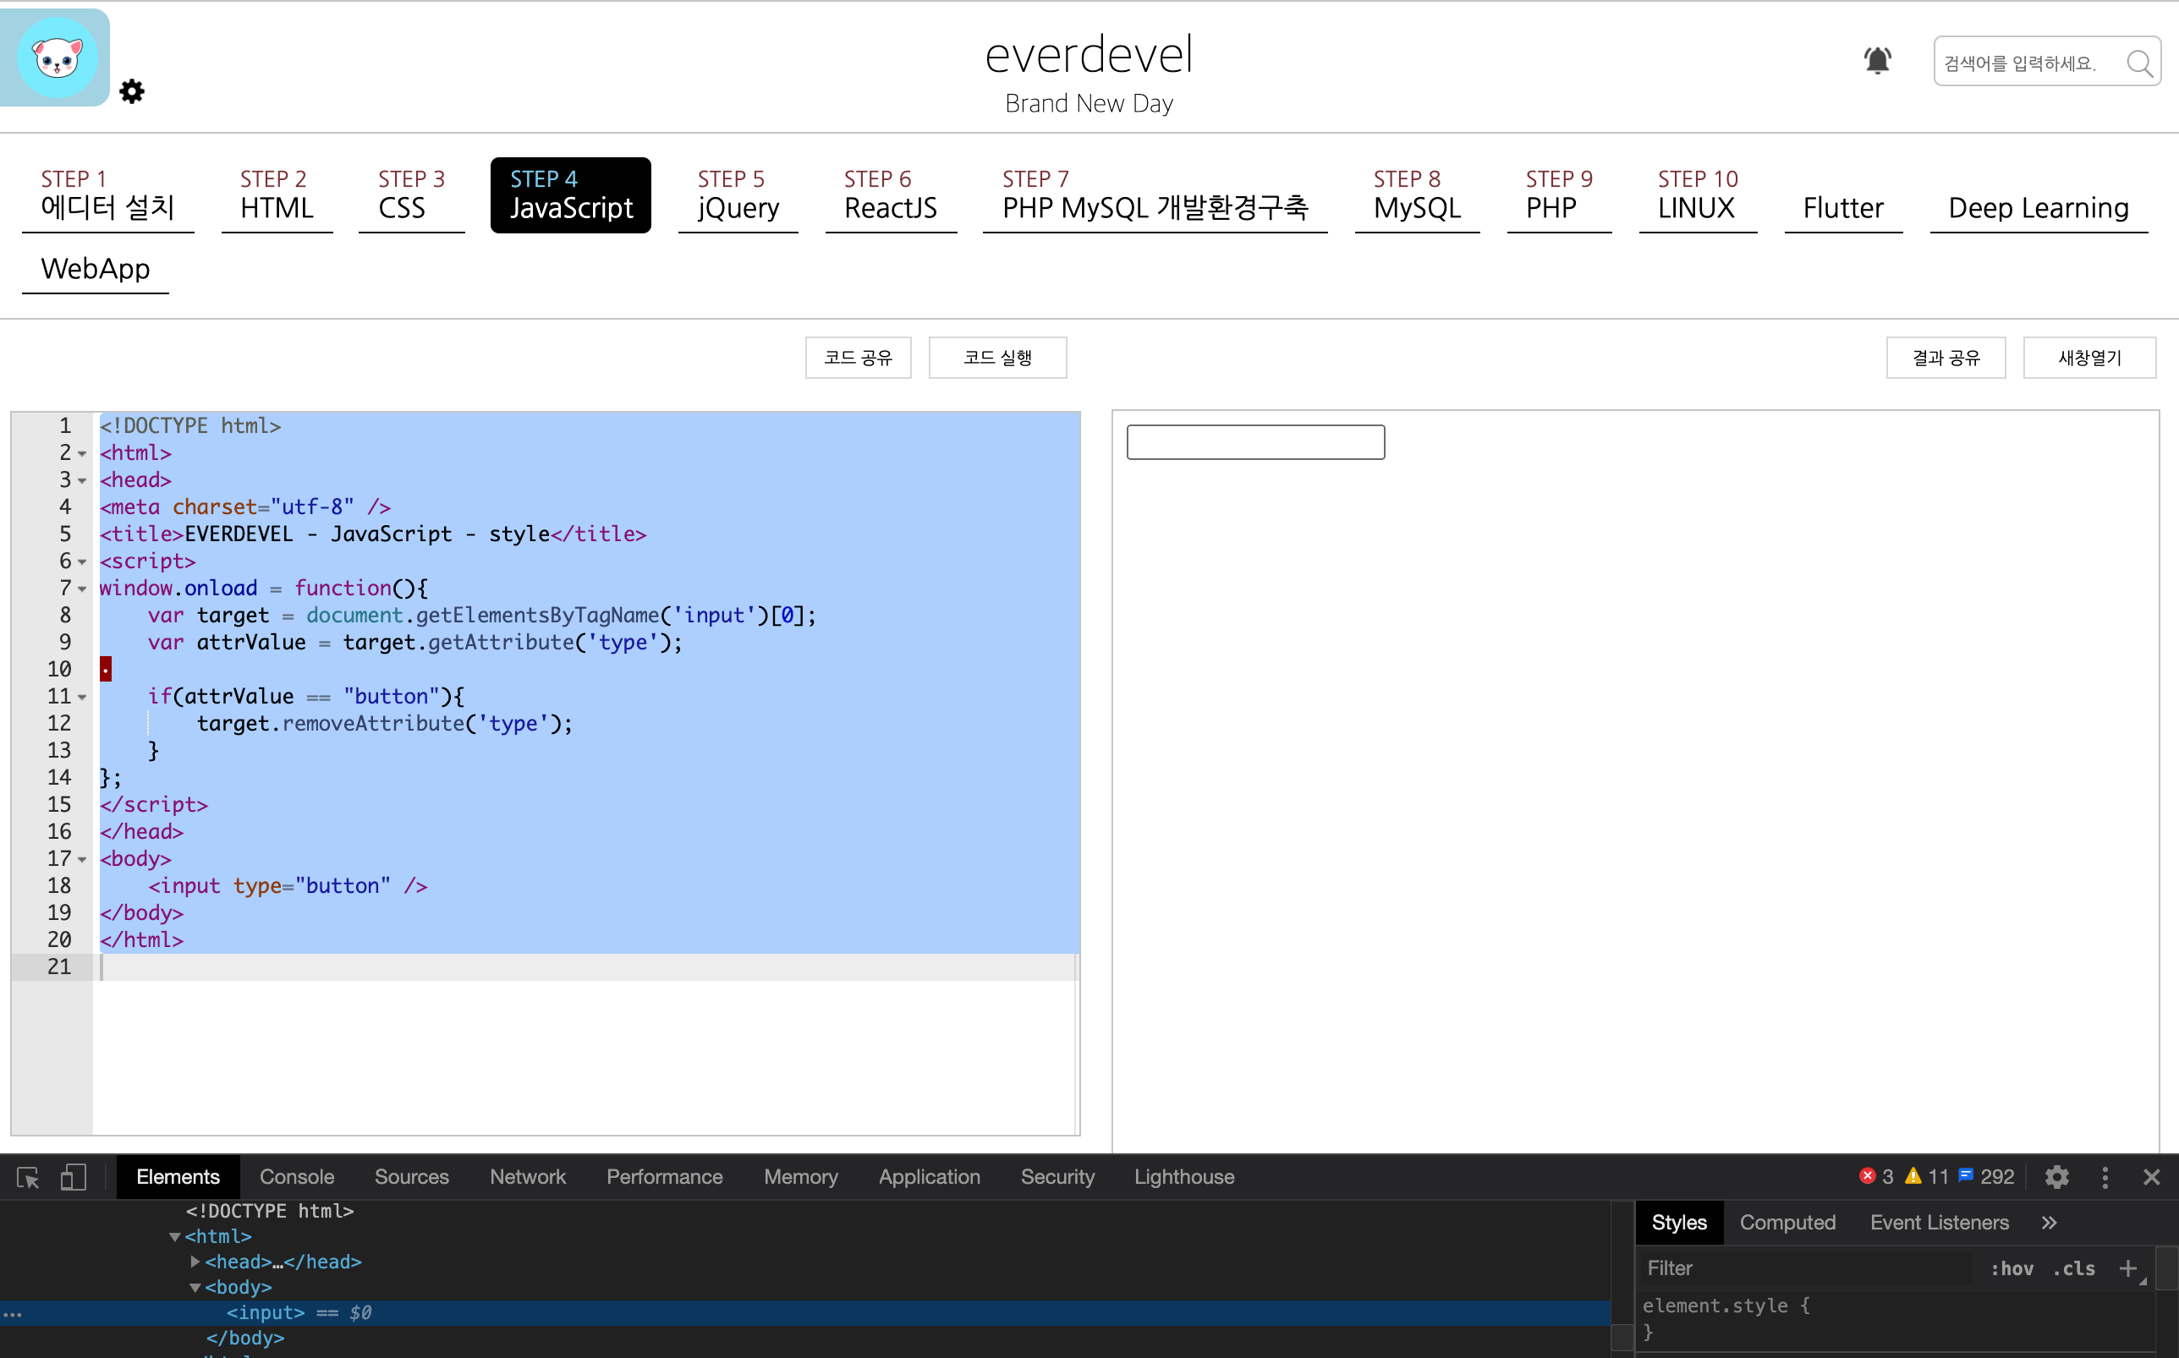The image size is (2179, 1358).
Task: Fold line 7 onload function
Action: [x=82, y=589]
